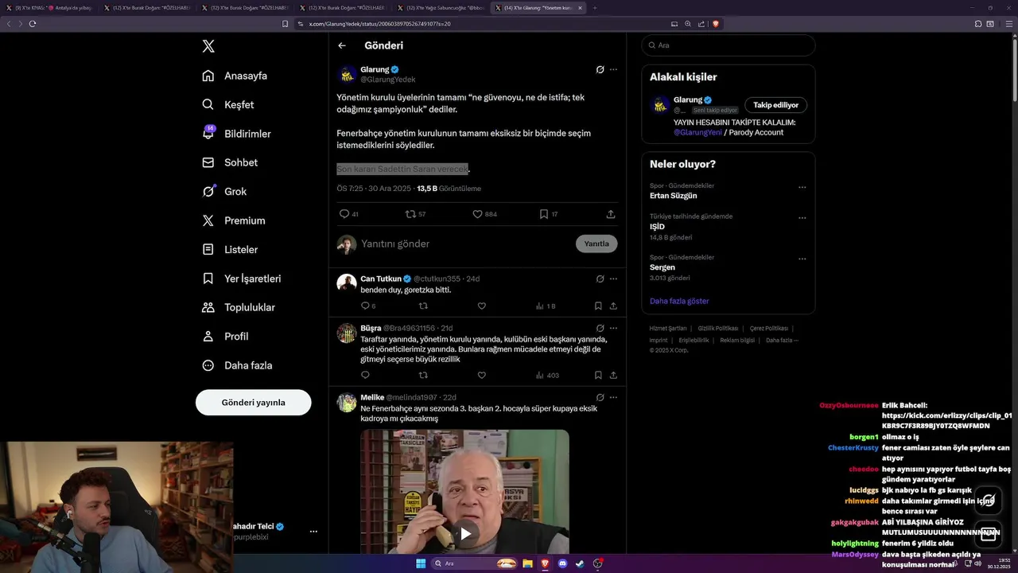The image size is (1018, 573).
Task: Click Daha fazla göster link
Action: click(679, 301)
